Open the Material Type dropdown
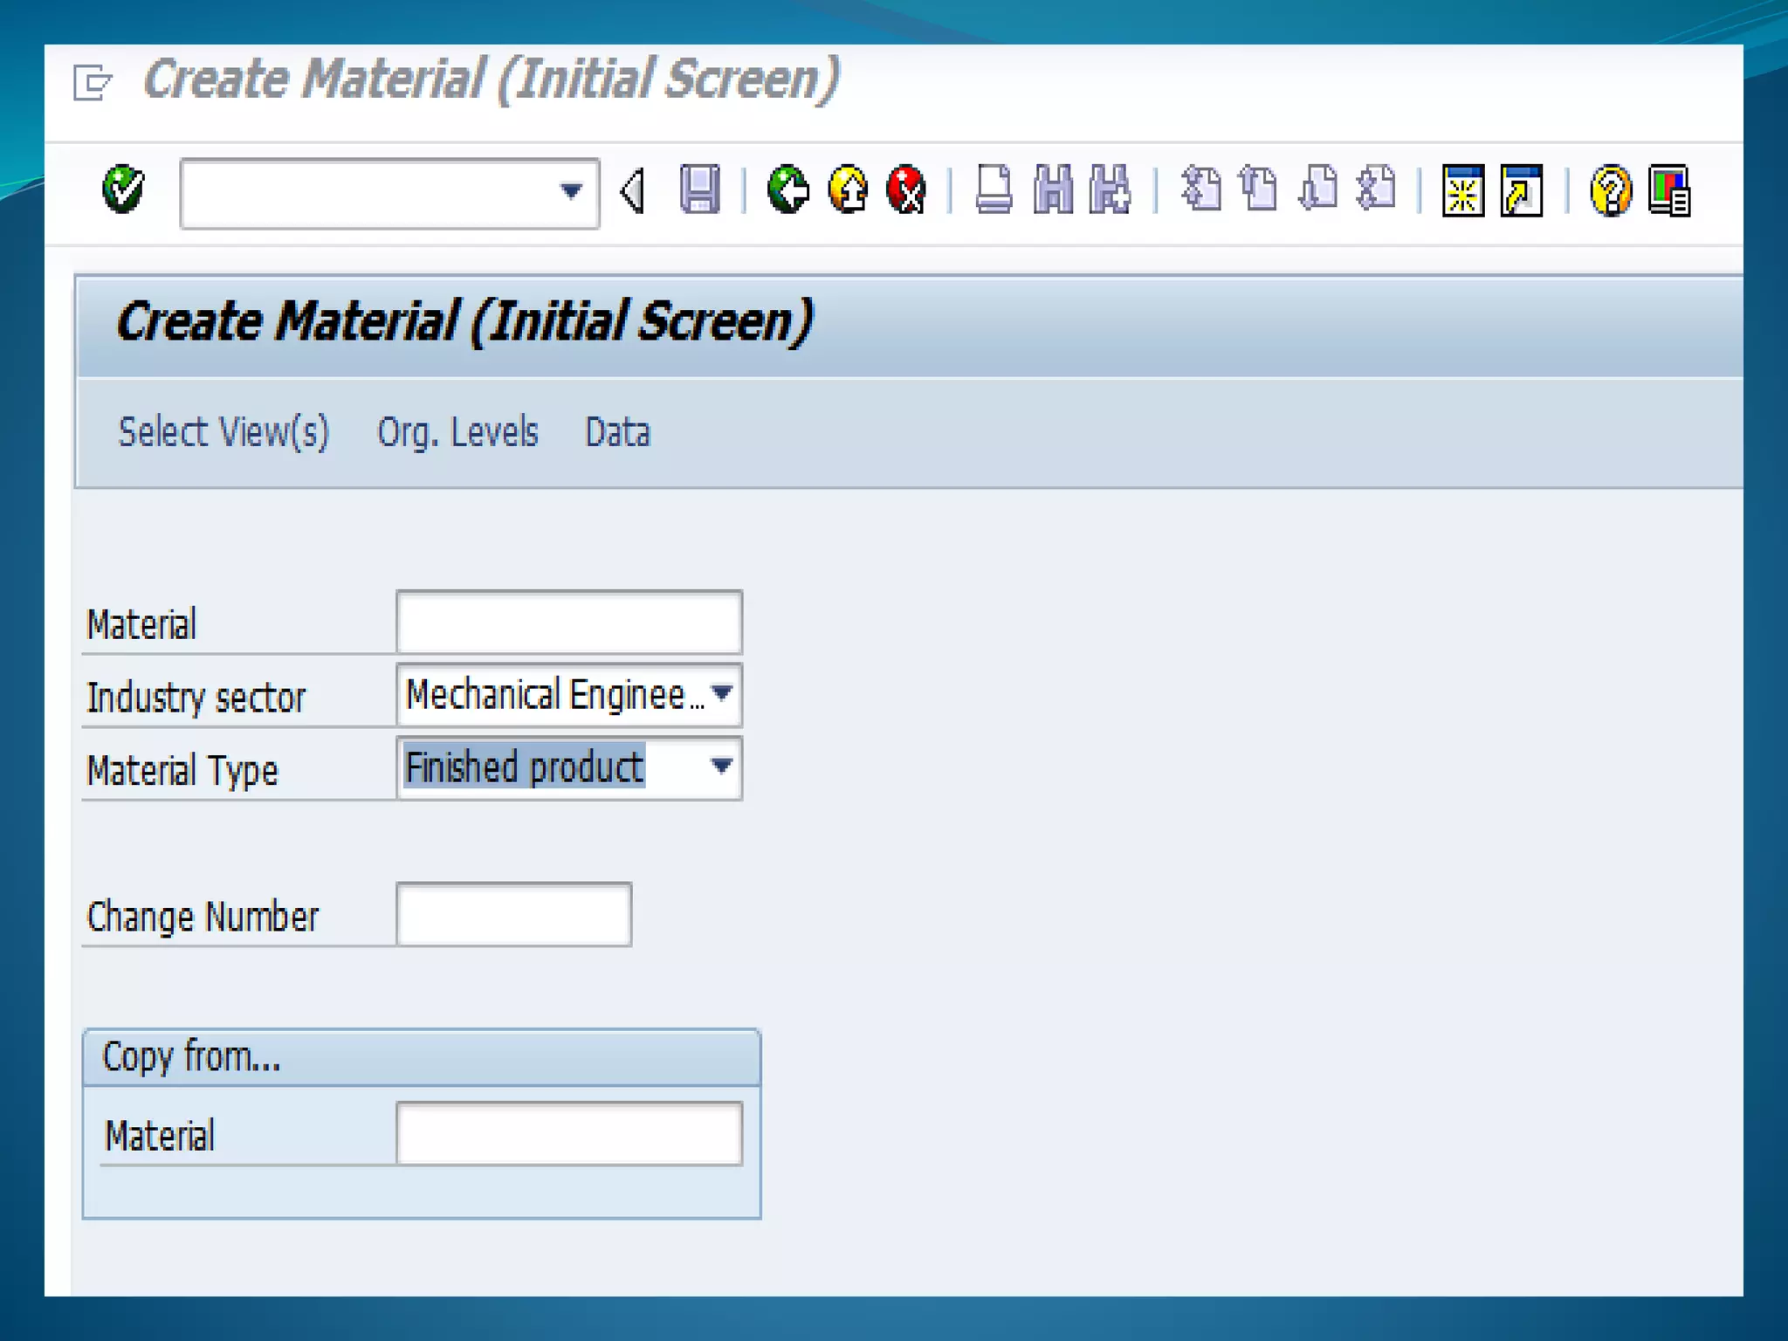Viewport: 1788px width, 1341px height. (721, 767)
